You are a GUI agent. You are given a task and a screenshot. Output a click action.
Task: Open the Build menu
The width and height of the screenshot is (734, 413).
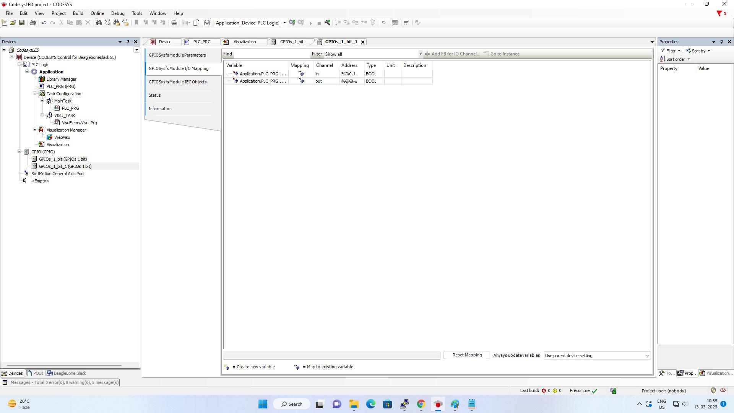tap(78, 13)
